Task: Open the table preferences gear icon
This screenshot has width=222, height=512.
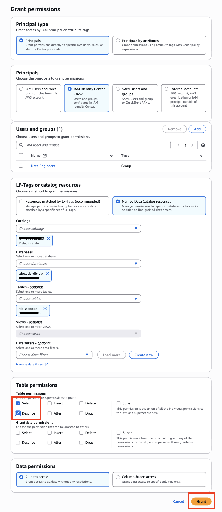Action: [x=203, y=145]
